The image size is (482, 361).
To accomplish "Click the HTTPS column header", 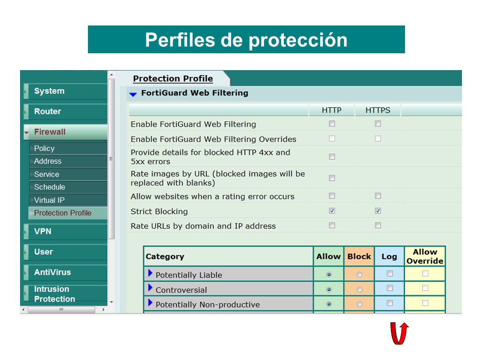I will (378, 110).
